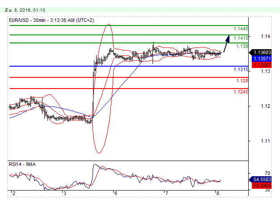Click date marker 8 on time axis

click(217, 193)
